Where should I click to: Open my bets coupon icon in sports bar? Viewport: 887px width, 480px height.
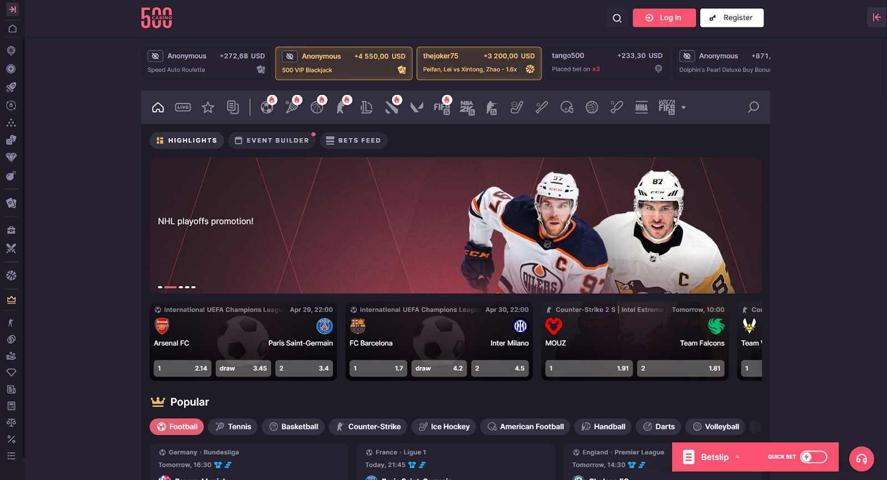233,108
